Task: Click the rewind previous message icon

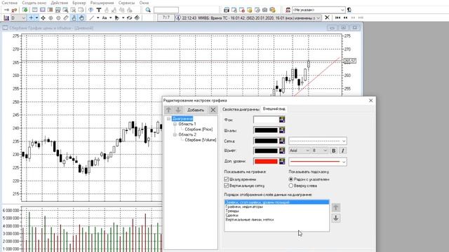Action: pyautogui.click(x=345, y=17)
